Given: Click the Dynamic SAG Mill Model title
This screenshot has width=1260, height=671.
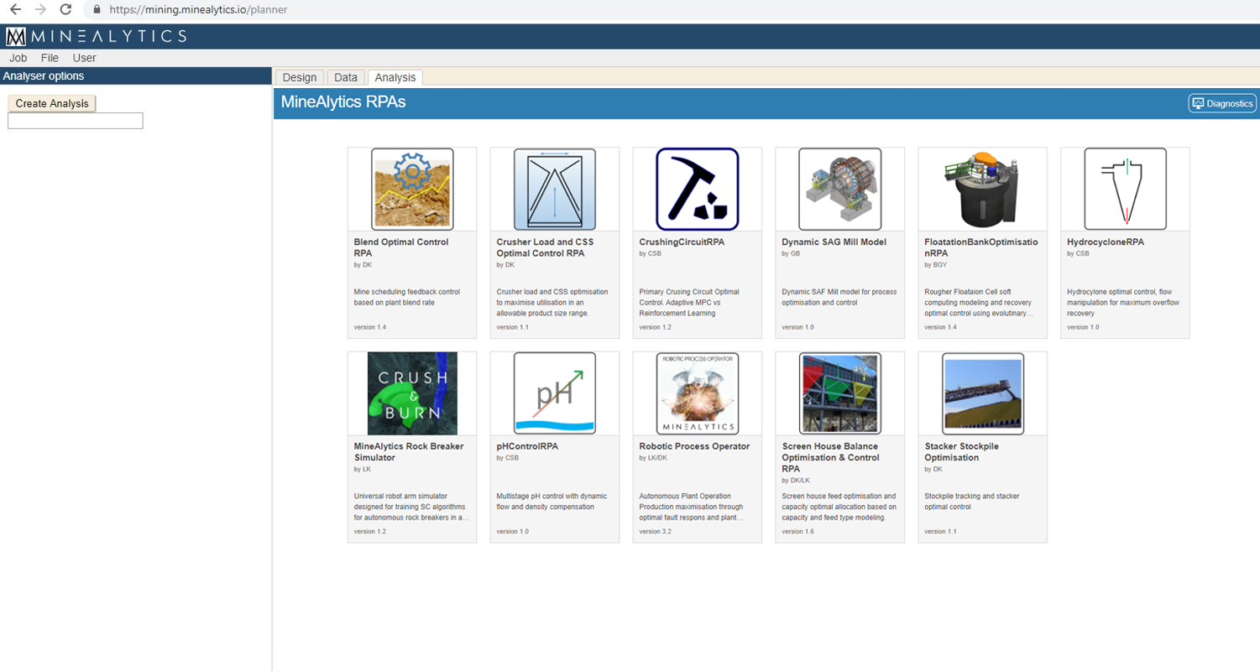Looking at the screenshot, I should 834,242.
